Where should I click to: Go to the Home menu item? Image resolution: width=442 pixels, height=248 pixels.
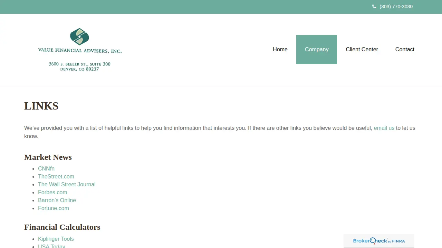pyautogui.click(x=280, y=50)
